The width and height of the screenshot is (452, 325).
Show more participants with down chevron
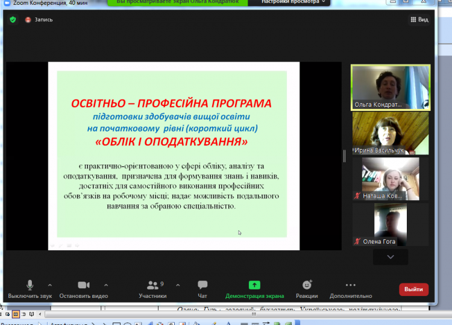[x=390, y=257]
